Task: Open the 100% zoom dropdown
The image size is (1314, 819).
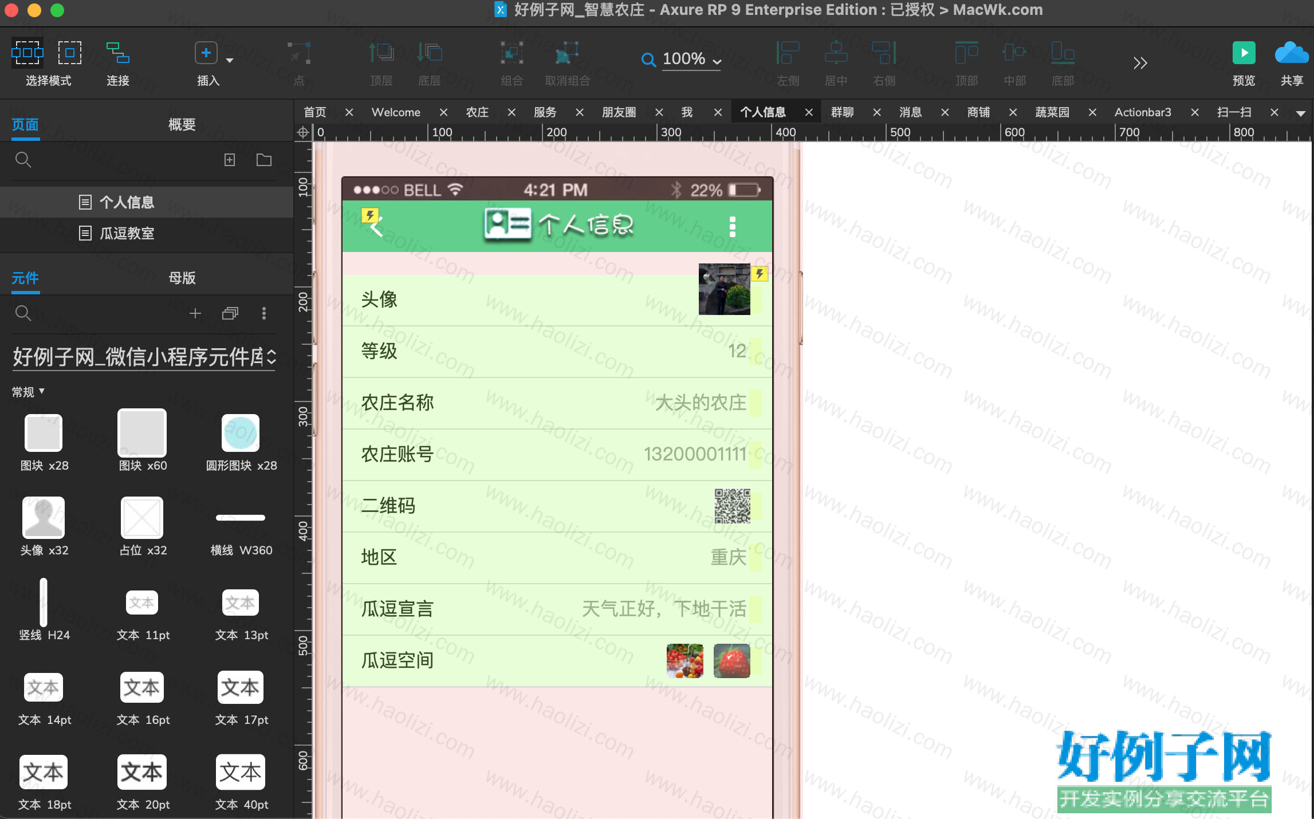Action: click(692, 59)
